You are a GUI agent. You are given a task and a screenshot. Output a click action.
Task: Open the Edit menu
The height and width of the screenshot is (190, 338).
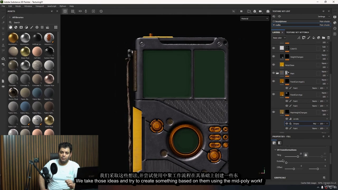10,6
